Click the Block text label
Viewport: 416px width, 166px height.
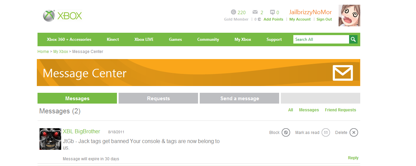tap(274, 133)
